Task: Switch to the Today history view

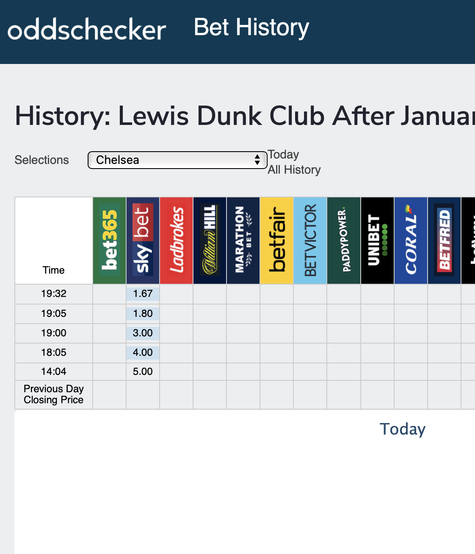Action: 284,155
